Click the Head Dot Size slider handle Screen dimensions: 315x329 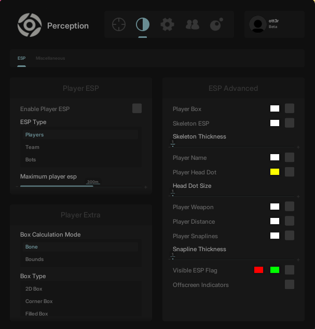(x=173, y=195)
